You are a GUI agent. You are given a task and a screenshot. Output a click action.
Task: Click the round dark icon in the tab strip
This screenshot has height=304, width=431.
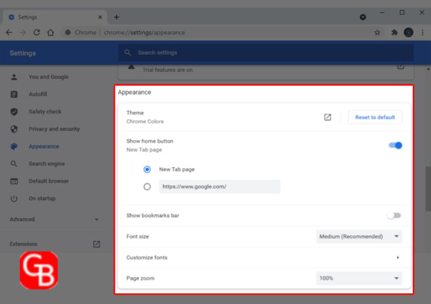point(363,17)
